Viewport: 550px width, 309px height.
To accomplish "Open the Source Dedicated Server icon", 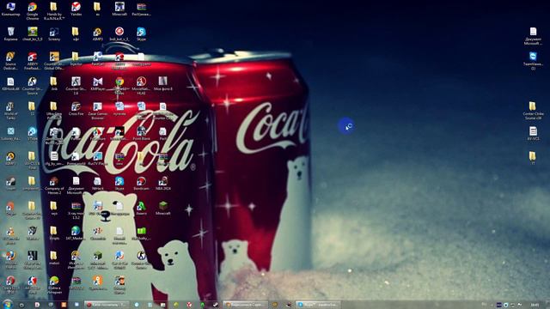I will click(10, 61).
